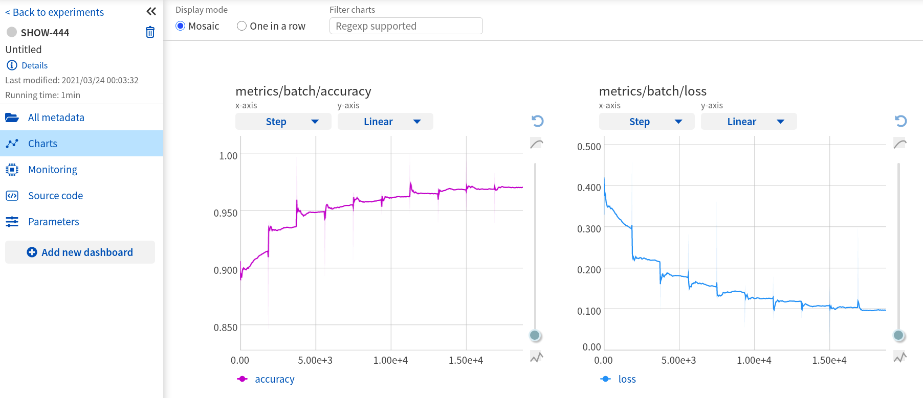Image resolution: width=923 pixels, height=398 pixels.
Task: Click the loss chart smoothing slider handle
Action: click(898, 335)
